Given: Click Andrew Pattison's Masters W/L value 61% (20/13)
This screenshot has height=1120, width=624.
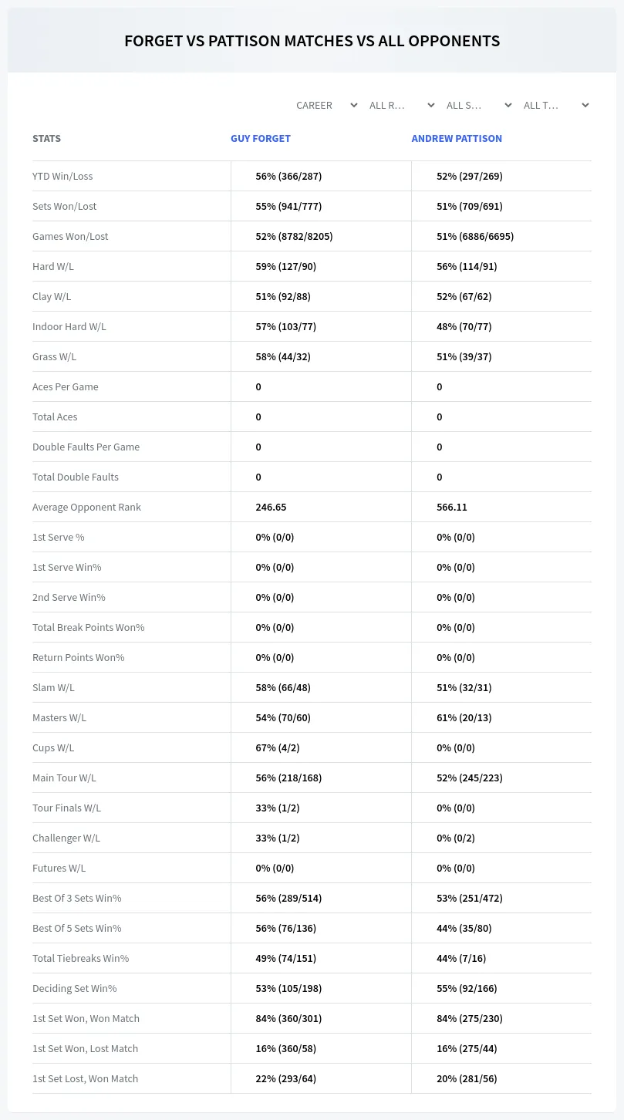Looking at the screenshot, I should [464, 717].
